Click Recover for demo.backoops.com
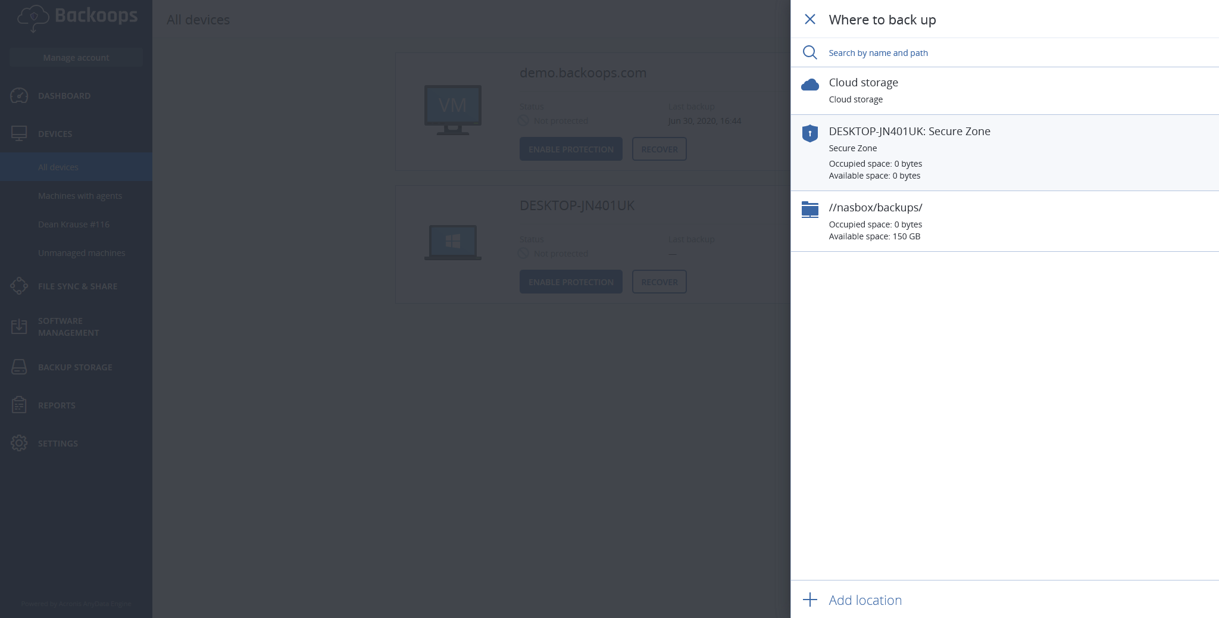The height and width of the screenshot is (618, 1219). (659, 149)
